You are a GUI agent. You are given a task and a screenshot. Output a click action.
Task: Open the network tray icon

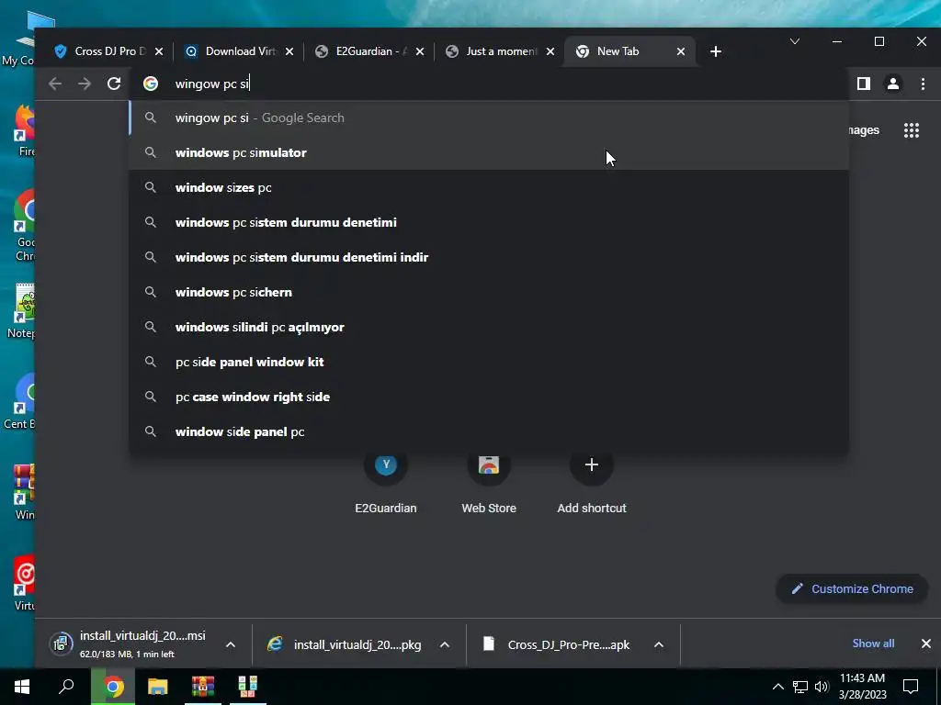pos(800,687)
